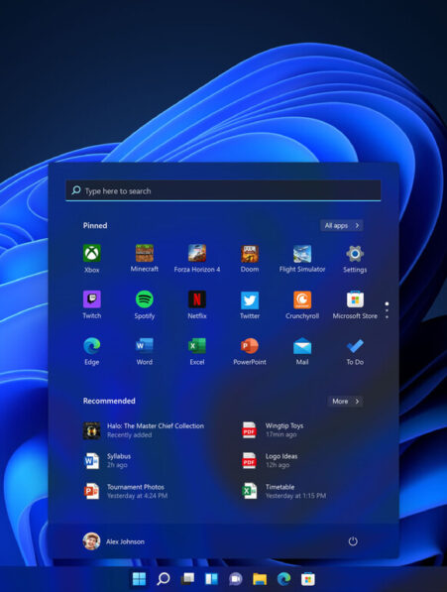447x592 pixels.
Task: Launch the To Do app
Action: tap(355, 351)
